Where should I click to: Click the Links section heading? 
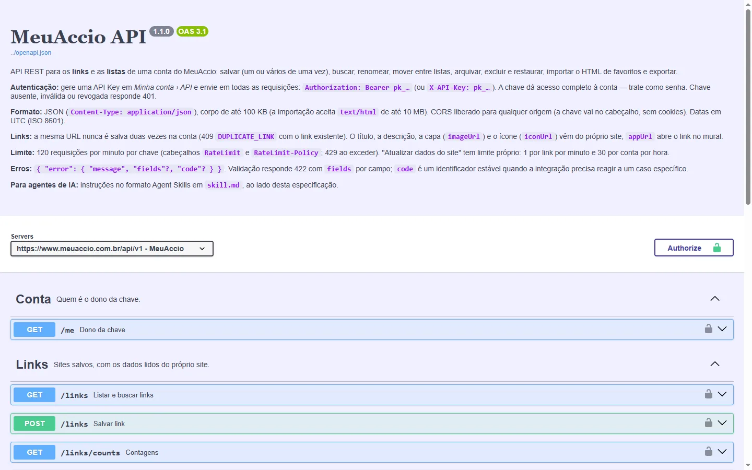point(32,365)
